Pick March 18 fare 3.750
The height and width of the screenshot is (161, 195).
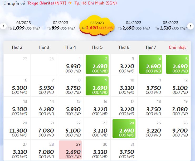pos(151,107)
